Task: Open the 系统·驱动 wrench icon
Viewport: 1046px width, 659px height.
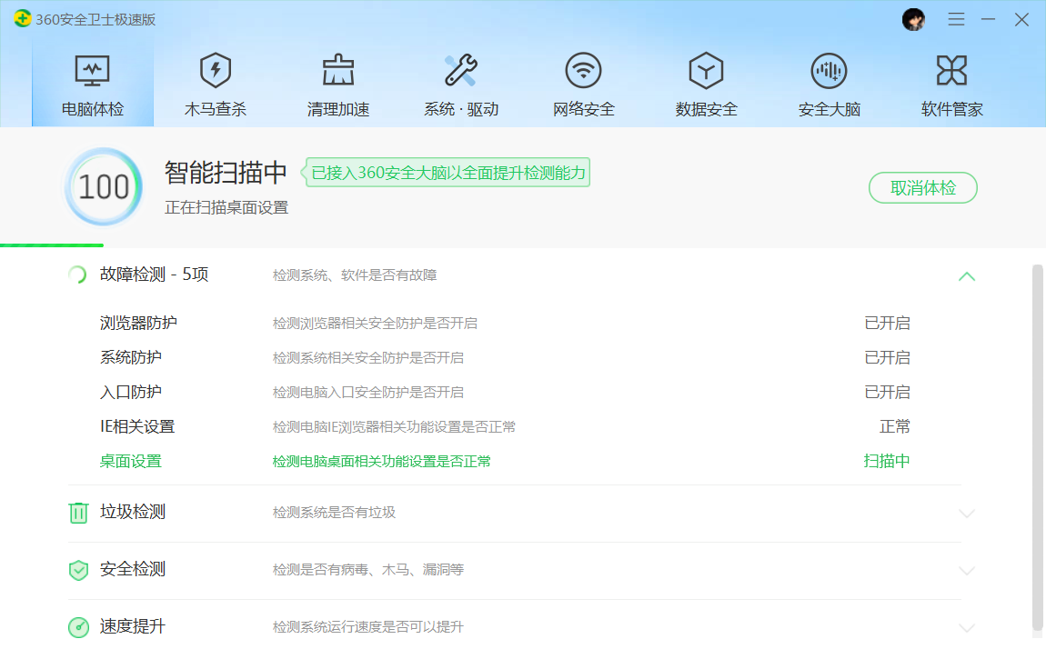Action: (461, 70)
